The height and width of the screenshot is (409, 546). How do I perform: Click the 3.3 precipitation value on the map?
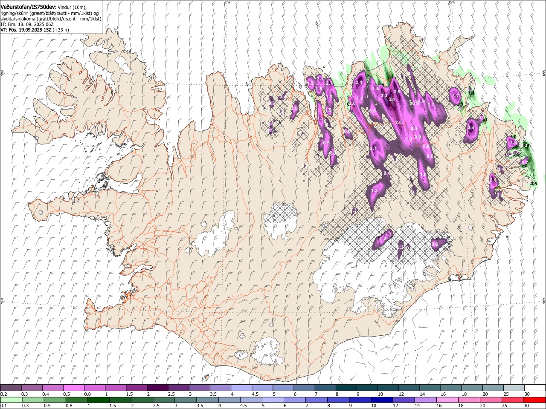384,95
